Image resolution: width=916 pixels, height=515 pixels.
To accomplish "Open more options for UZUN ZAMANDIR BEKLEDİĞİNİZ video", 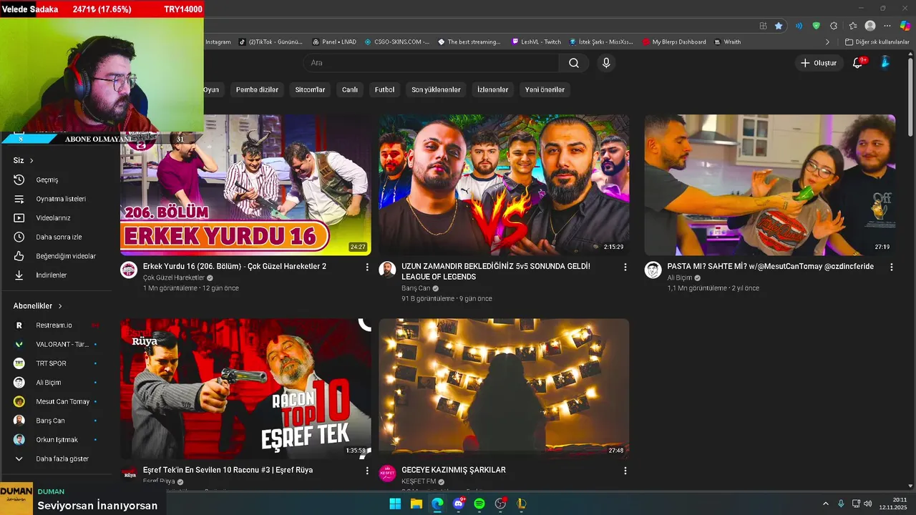I will point(625,267).
